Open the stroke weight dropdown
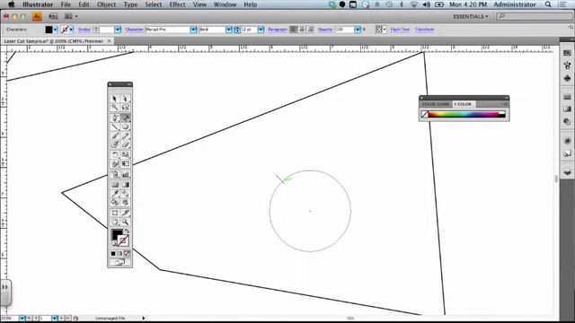 pos(118,30)
